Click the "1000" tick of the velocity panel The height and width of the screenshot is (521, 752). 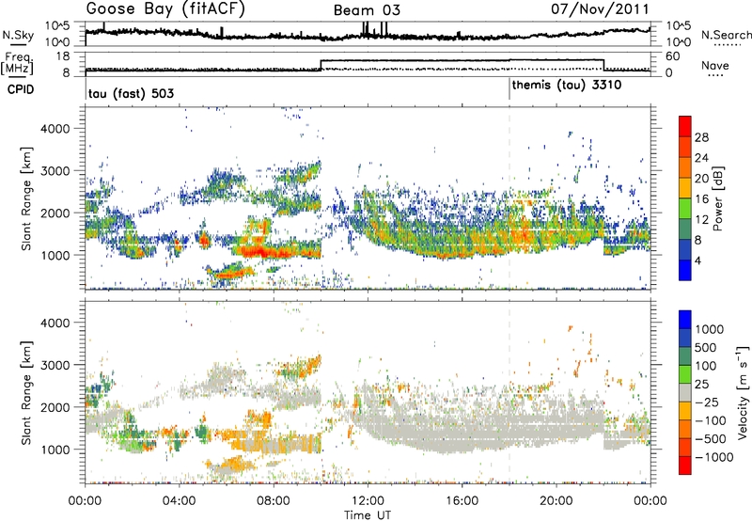55,449
